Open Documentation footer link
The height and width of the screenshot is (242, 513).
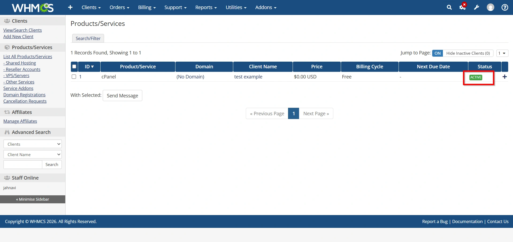pos(467,221)
